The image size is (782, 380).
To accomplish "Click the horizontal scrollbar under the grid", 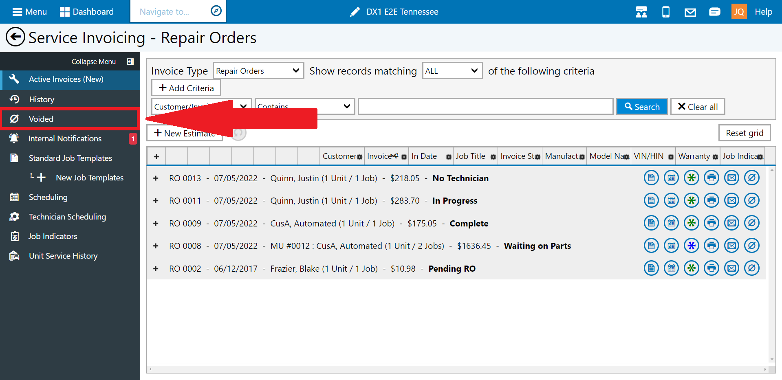I will pos(458,369).
